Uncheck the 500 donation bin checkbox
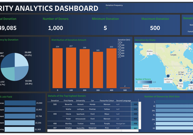Viewport: 193px width, 135px height. 119,56
